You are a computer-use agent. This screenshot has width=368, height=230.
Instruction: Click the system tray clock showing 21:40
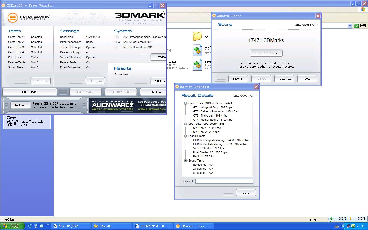point(361,226)
